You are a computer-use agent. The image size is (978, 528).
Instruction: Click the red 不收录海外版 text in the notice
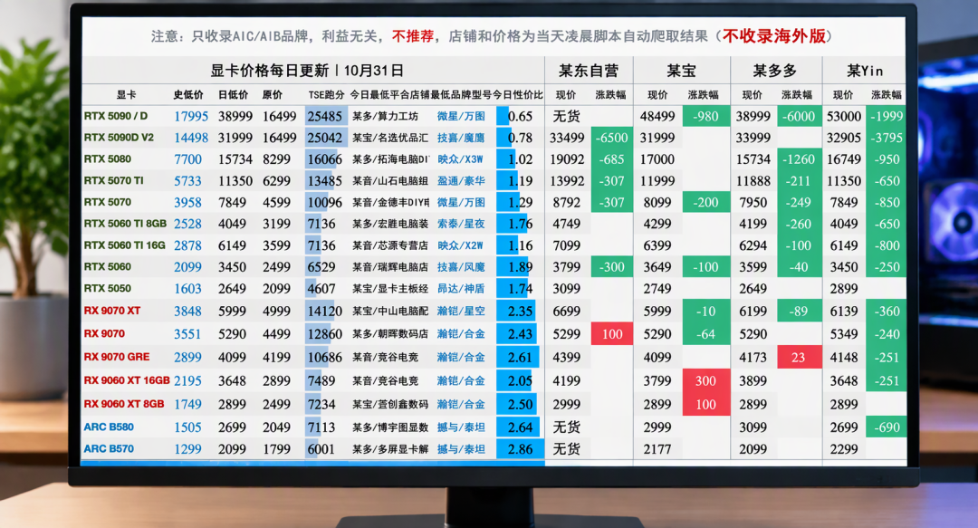point(774,36)
